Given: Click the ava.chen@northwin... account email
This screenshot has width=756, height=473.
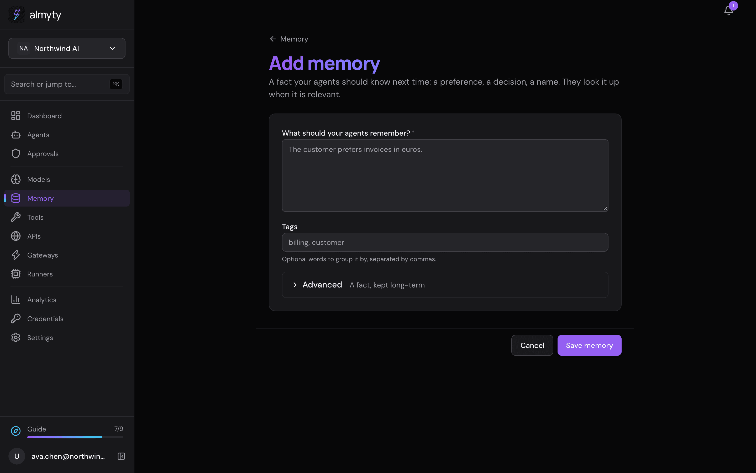Looking at the screenshot, I should (68, 456).
